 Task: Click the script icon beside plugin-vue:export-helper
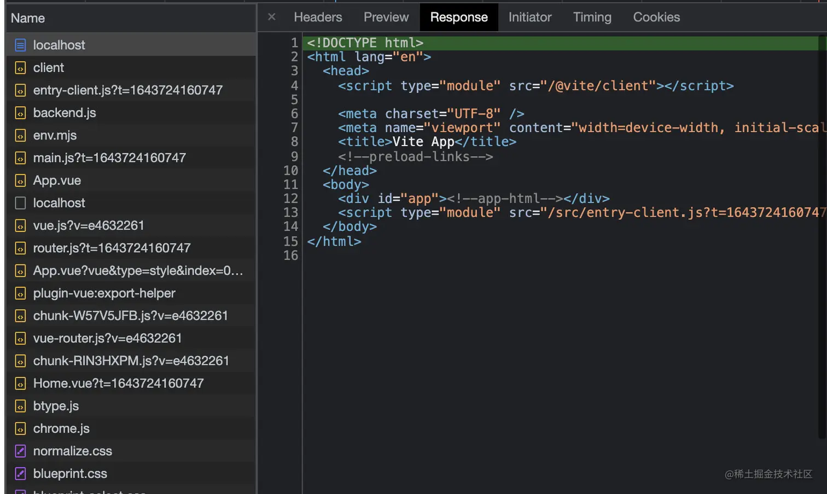click(20, 293)
